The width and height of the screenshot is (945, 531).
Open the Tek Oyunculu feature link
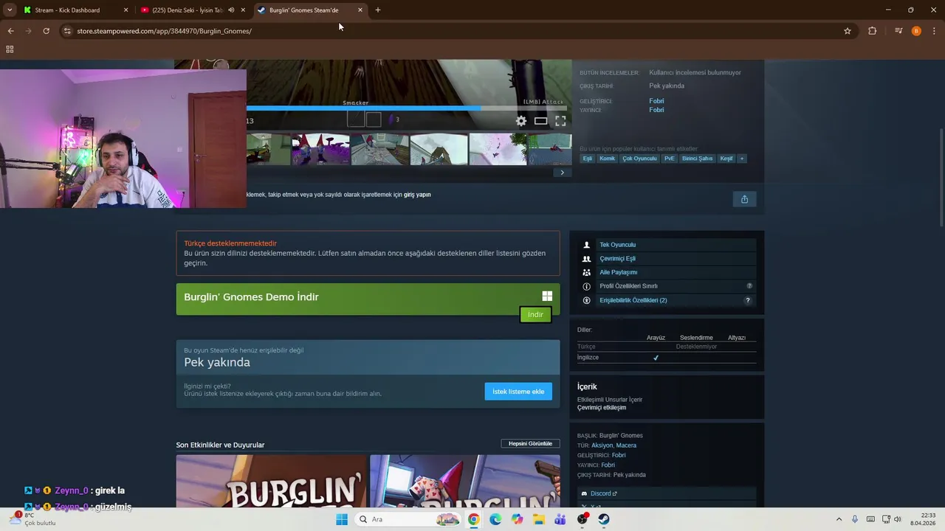tap(617, 245)
